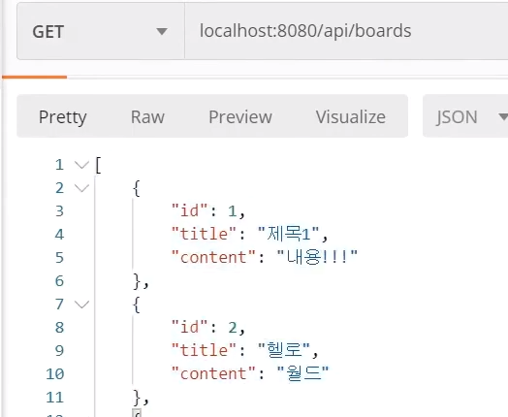Click the "content" key on line 10
The height and width of the screenshot is (417, 508).
click(213, 373)
